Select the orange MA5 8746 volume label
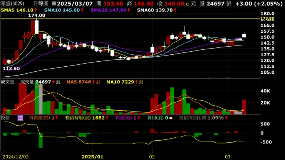Viewport: 285px width, 160px height. [x=83, y=82]
